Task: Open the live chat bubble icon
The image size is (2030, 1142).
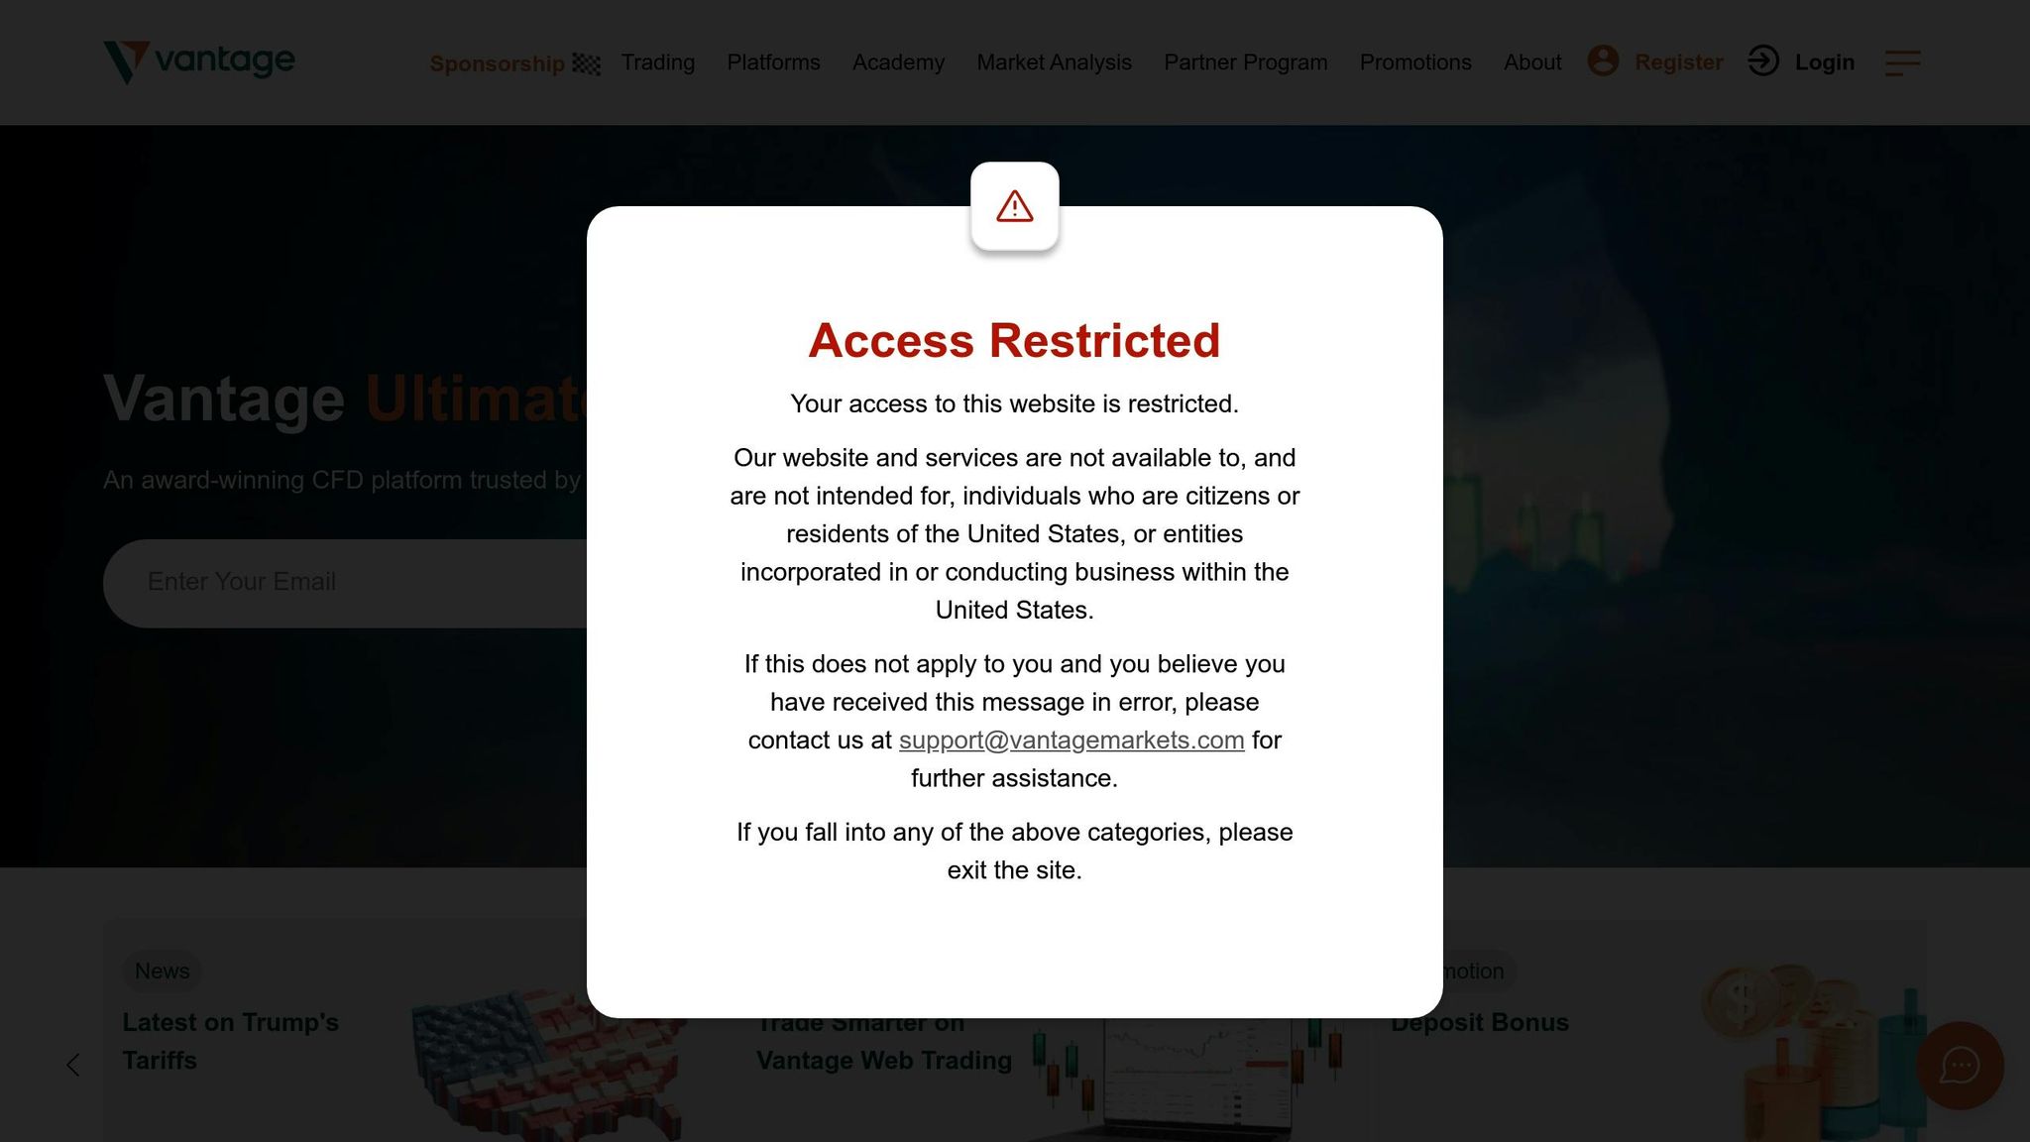Action: (x=1960, y=1066)
